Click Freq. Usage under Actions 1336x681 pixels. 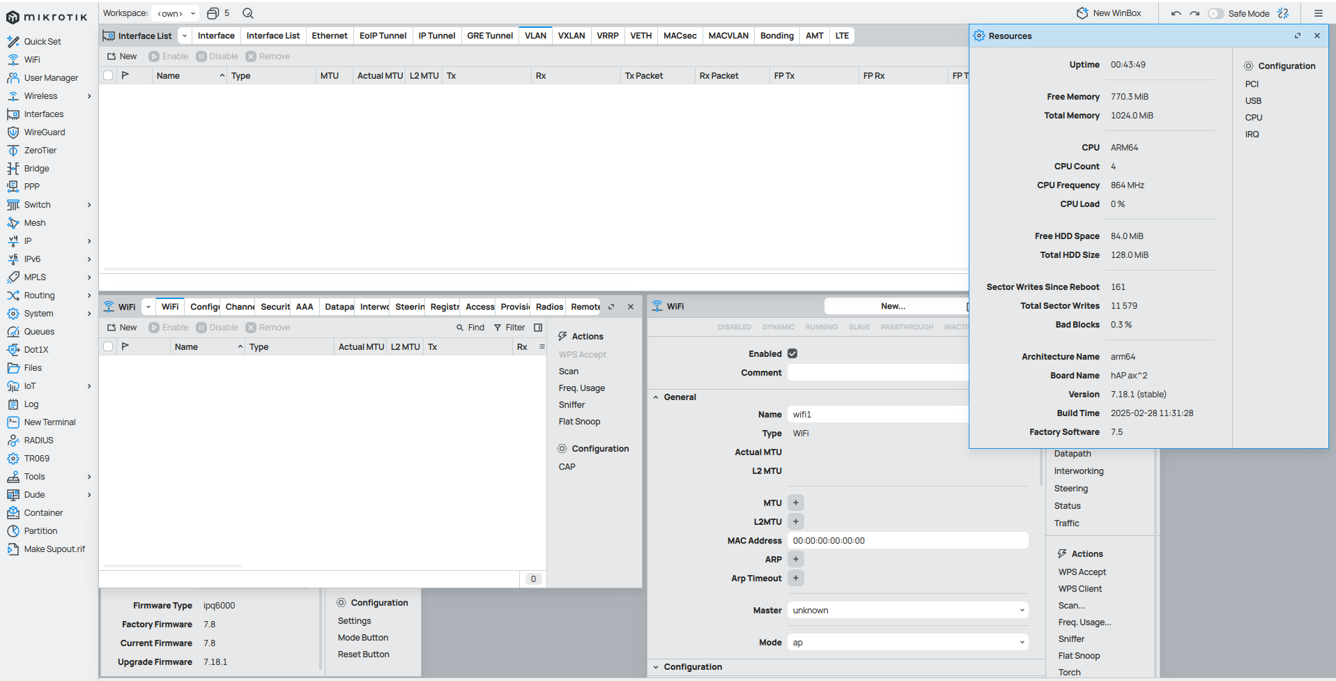(581, 388)
